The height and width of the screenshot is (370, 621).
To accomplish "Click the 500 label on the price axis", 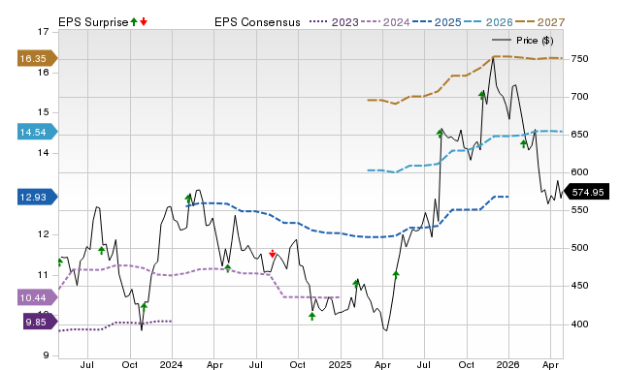I will point(580,248).
